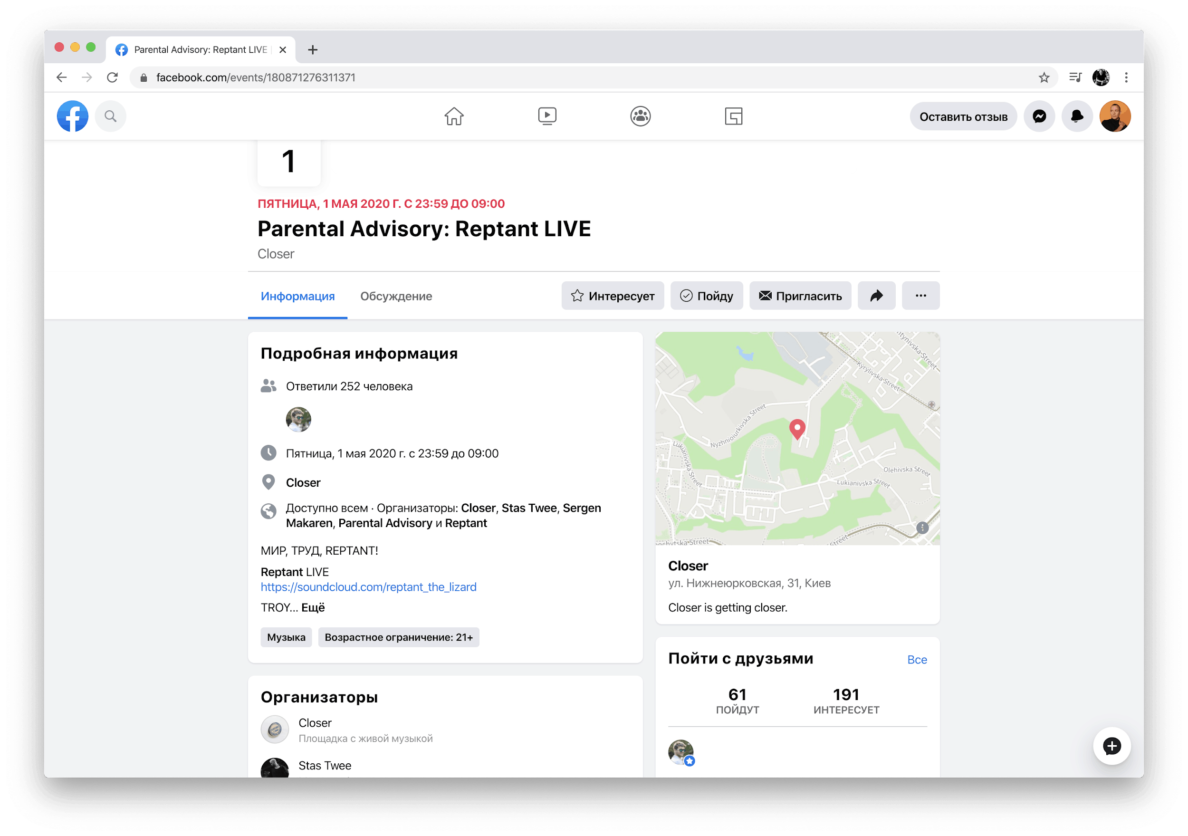Click address ул. Нижнеюрковская, 31, Киев

tap(749, 583)
